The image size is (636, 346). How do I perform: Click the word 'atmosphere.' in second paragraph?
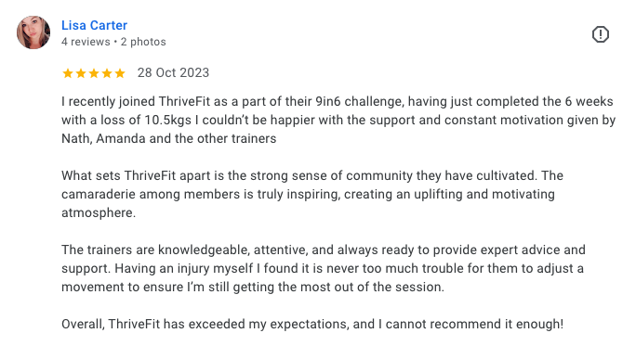coord(99,212)
